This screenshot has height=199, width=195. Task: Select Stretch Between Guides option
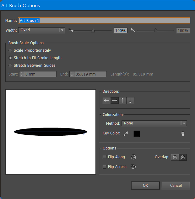[x=32, y=65]
